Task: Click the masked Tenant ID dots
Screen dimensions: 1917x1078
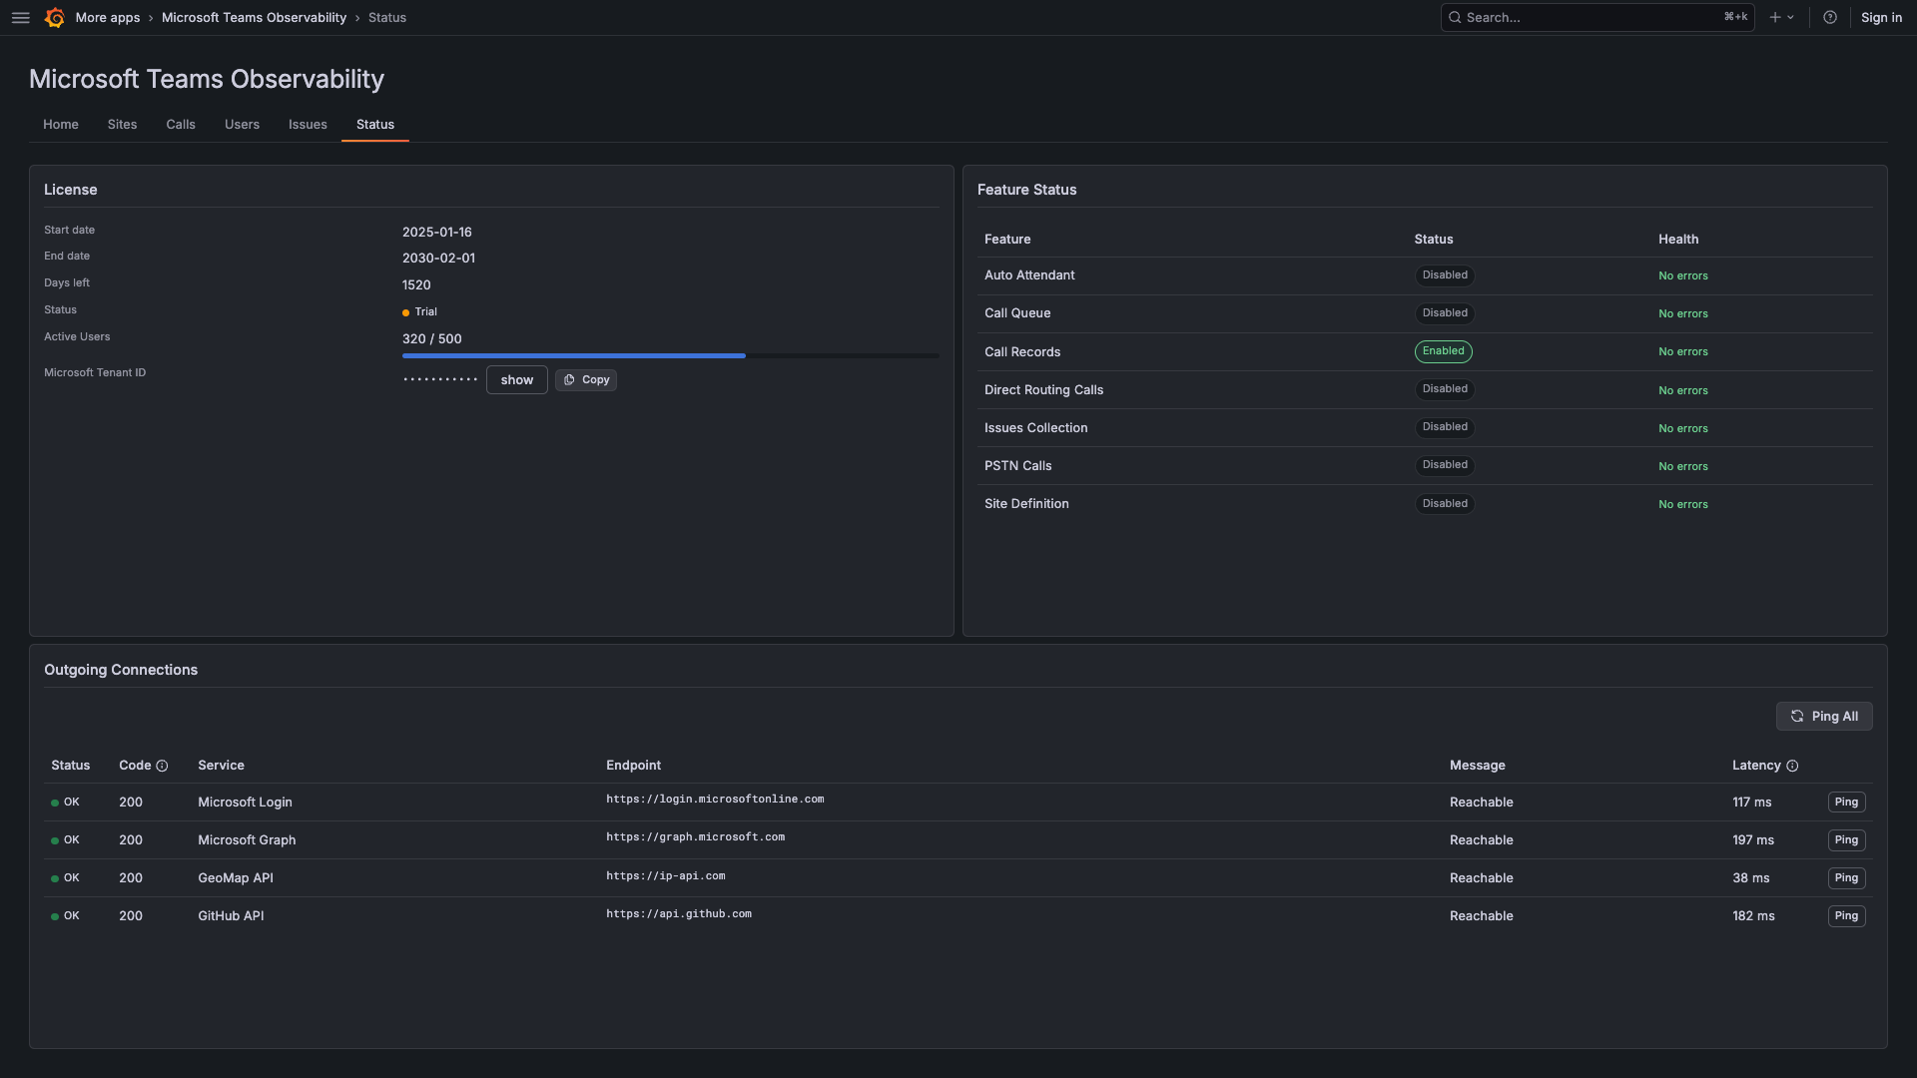Action: [440, 380]
